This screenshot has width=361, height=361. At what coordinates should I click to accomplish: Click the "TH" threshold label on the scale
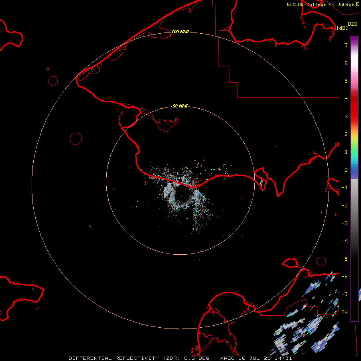[345, 312]
